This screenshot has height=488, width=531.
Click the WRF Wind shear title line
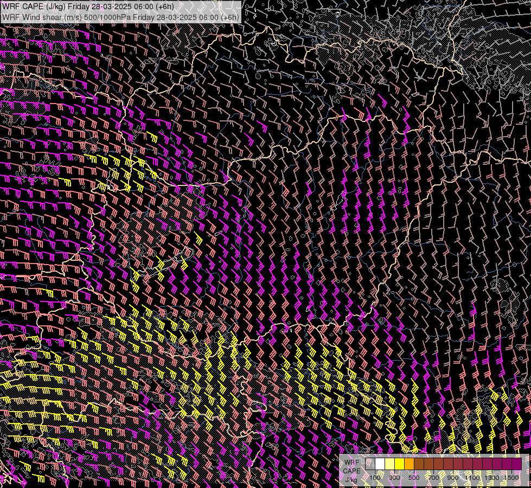pos(120,17)
